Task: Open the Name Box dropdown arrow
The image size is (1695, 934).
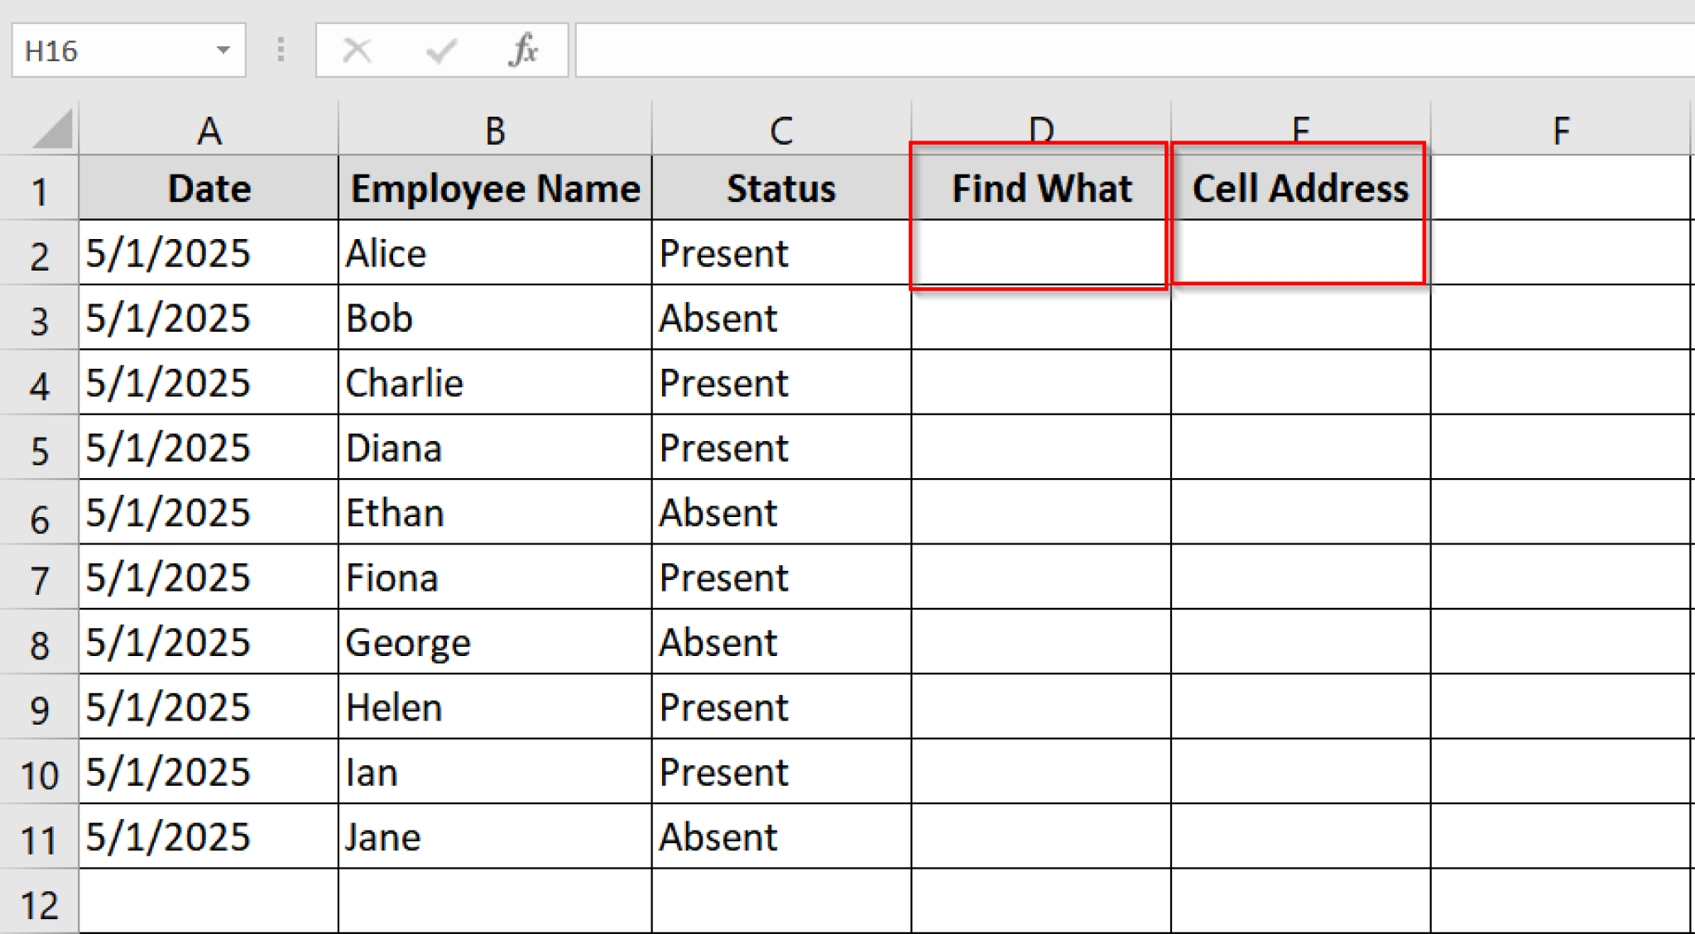Action: (x=223, y=50)
